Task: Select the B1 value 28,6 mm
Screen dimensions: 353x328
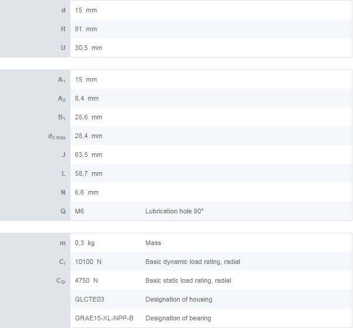Action: tap(88, 117)
